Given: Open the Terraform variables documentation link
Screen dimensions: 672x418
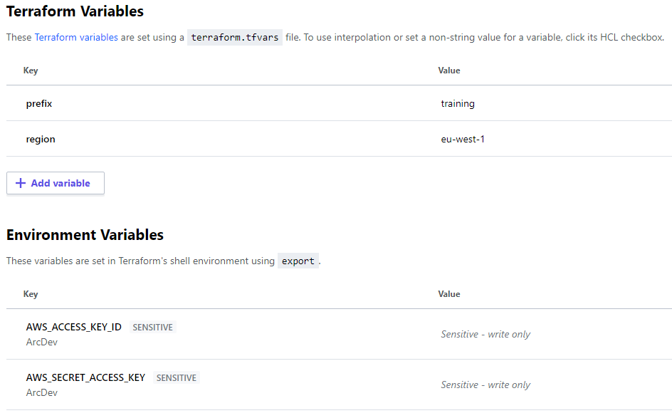Looking at the screenshot, I should [76, 37].
